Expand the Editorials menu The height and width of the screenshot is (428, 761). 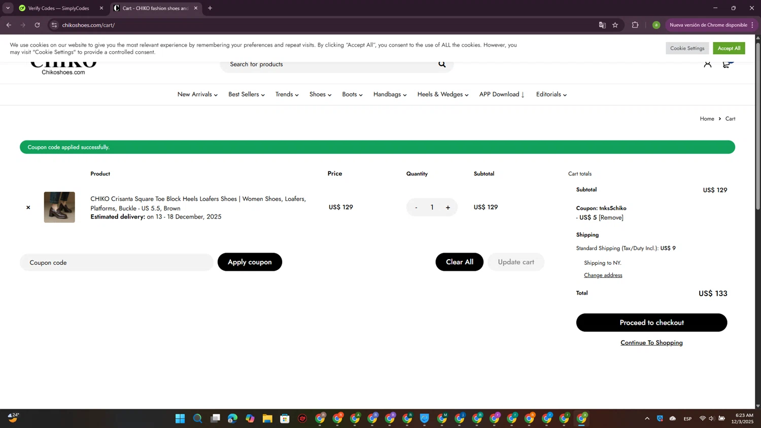click(551, 94)
